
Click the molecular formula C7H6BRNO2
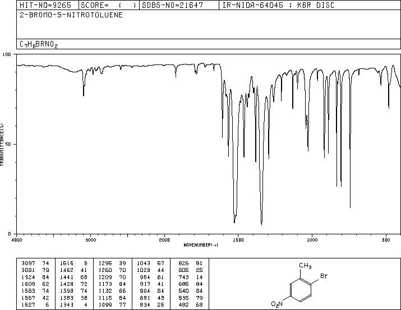(x=39, y=44)
